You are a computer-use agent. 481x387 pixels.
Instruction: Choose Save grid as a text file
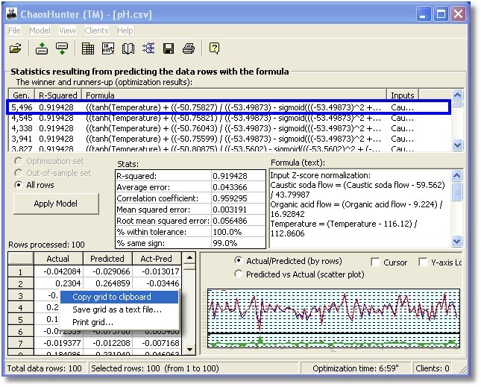119,309
